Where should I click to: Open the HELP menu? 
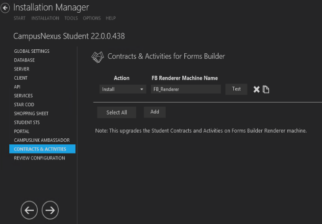click(111, 19)
